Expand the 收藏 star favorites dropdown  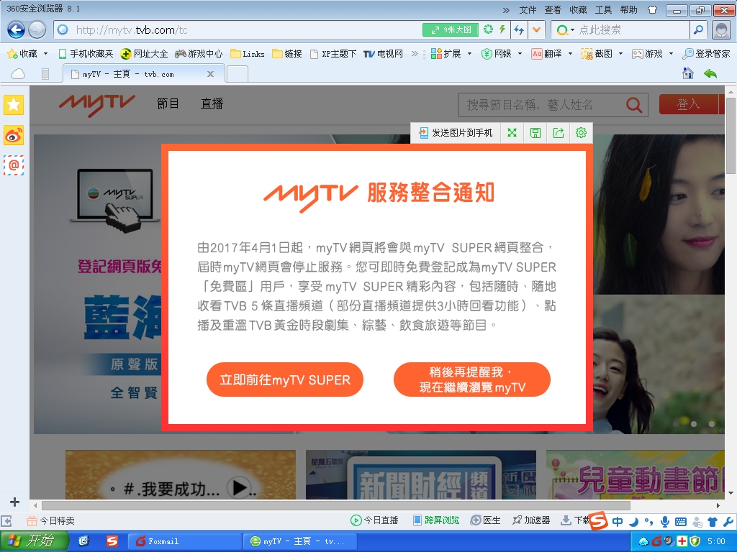(45, 54)
